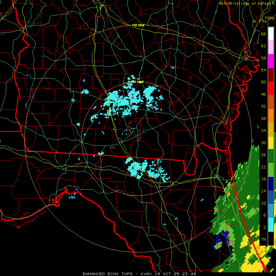Image resolution: width=276 pixels, height=276 pixels.
Task: Pick the bright orange legend swatch
Action: pyautogui.click(x=271, y=116)
